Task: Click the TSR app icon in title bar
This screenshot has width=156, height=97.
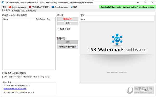Action: tap(3, 2)
